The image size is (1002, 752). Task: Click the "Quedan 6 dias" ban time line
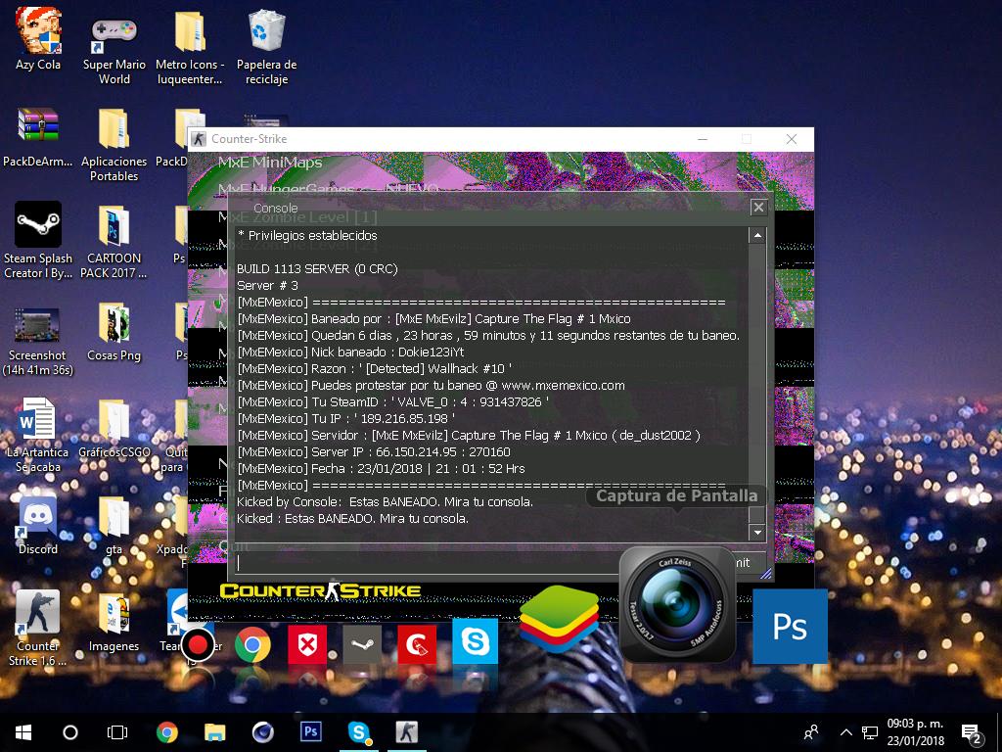pos(488,335)
